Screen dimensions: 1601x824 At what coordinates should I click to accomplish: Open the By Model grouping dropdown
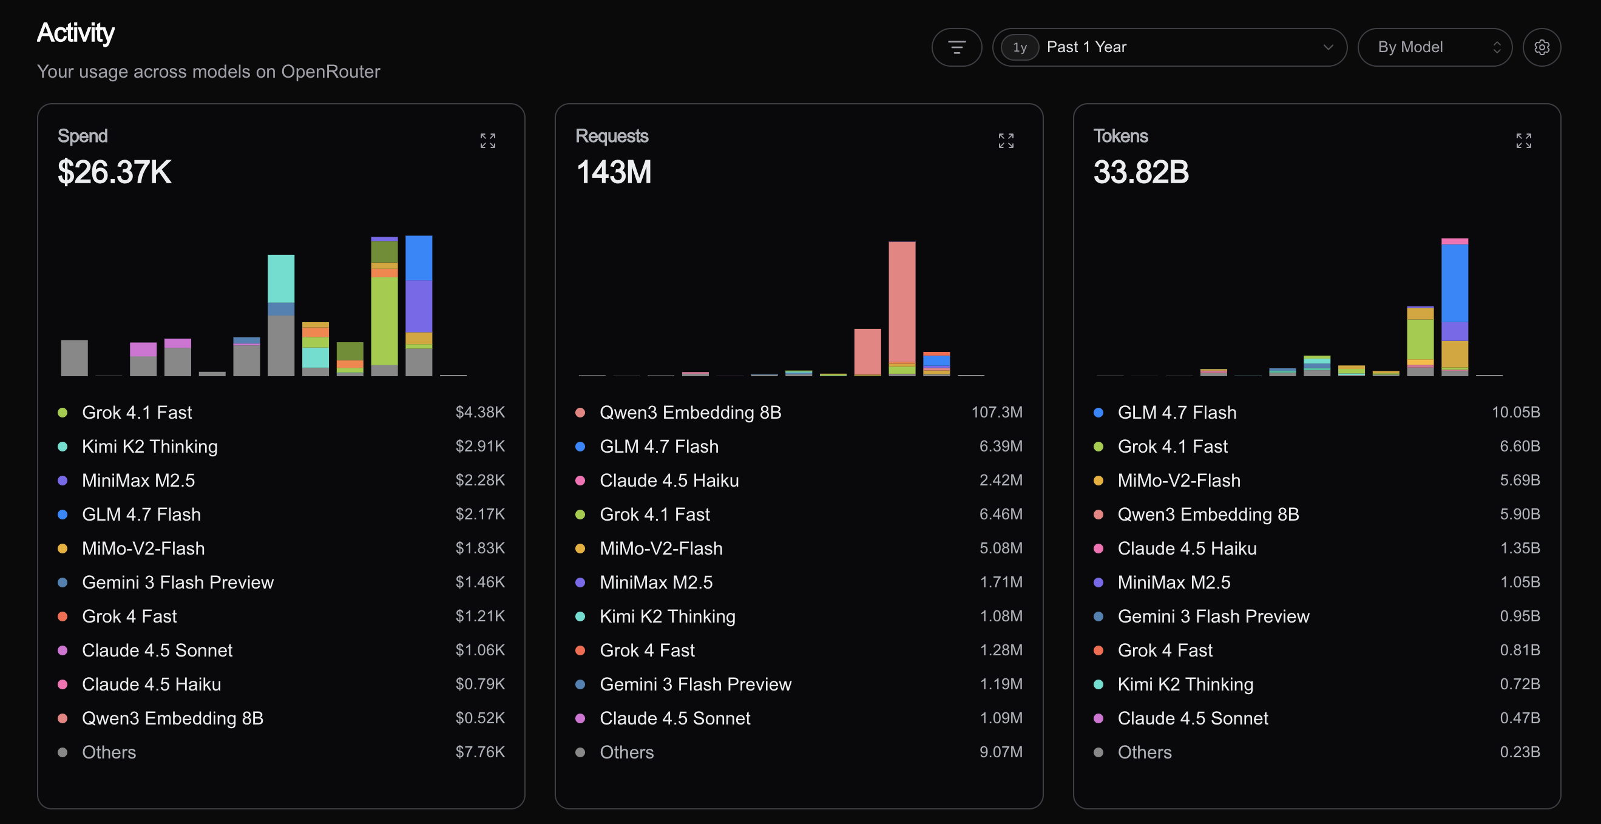coord(1435,47)
